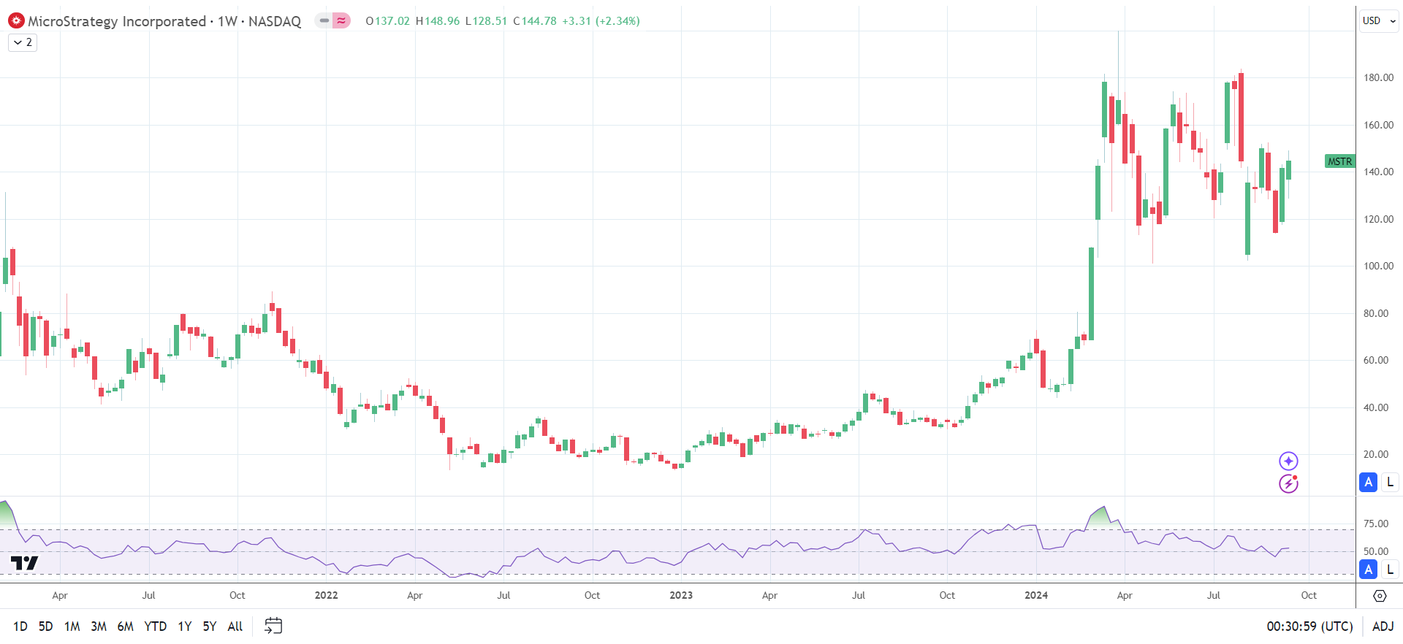Click the +3.31 (+2.34%) change value
The width and height of the screenshot is (1403, 644).
601,21
